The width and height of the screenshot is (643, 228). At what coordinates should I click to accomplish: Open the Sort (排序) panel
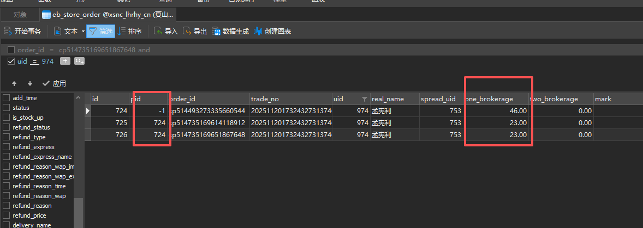129,31
